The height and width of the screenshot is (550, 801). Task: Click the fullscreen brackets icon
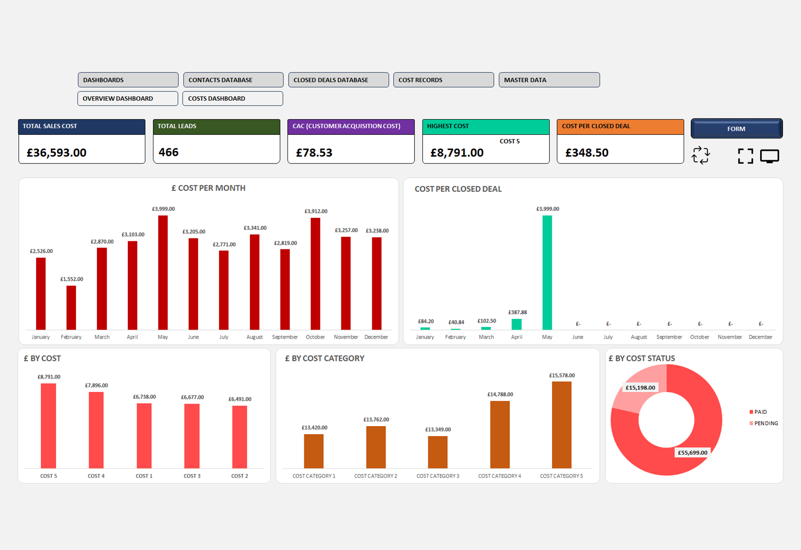[x=745, y=156]
